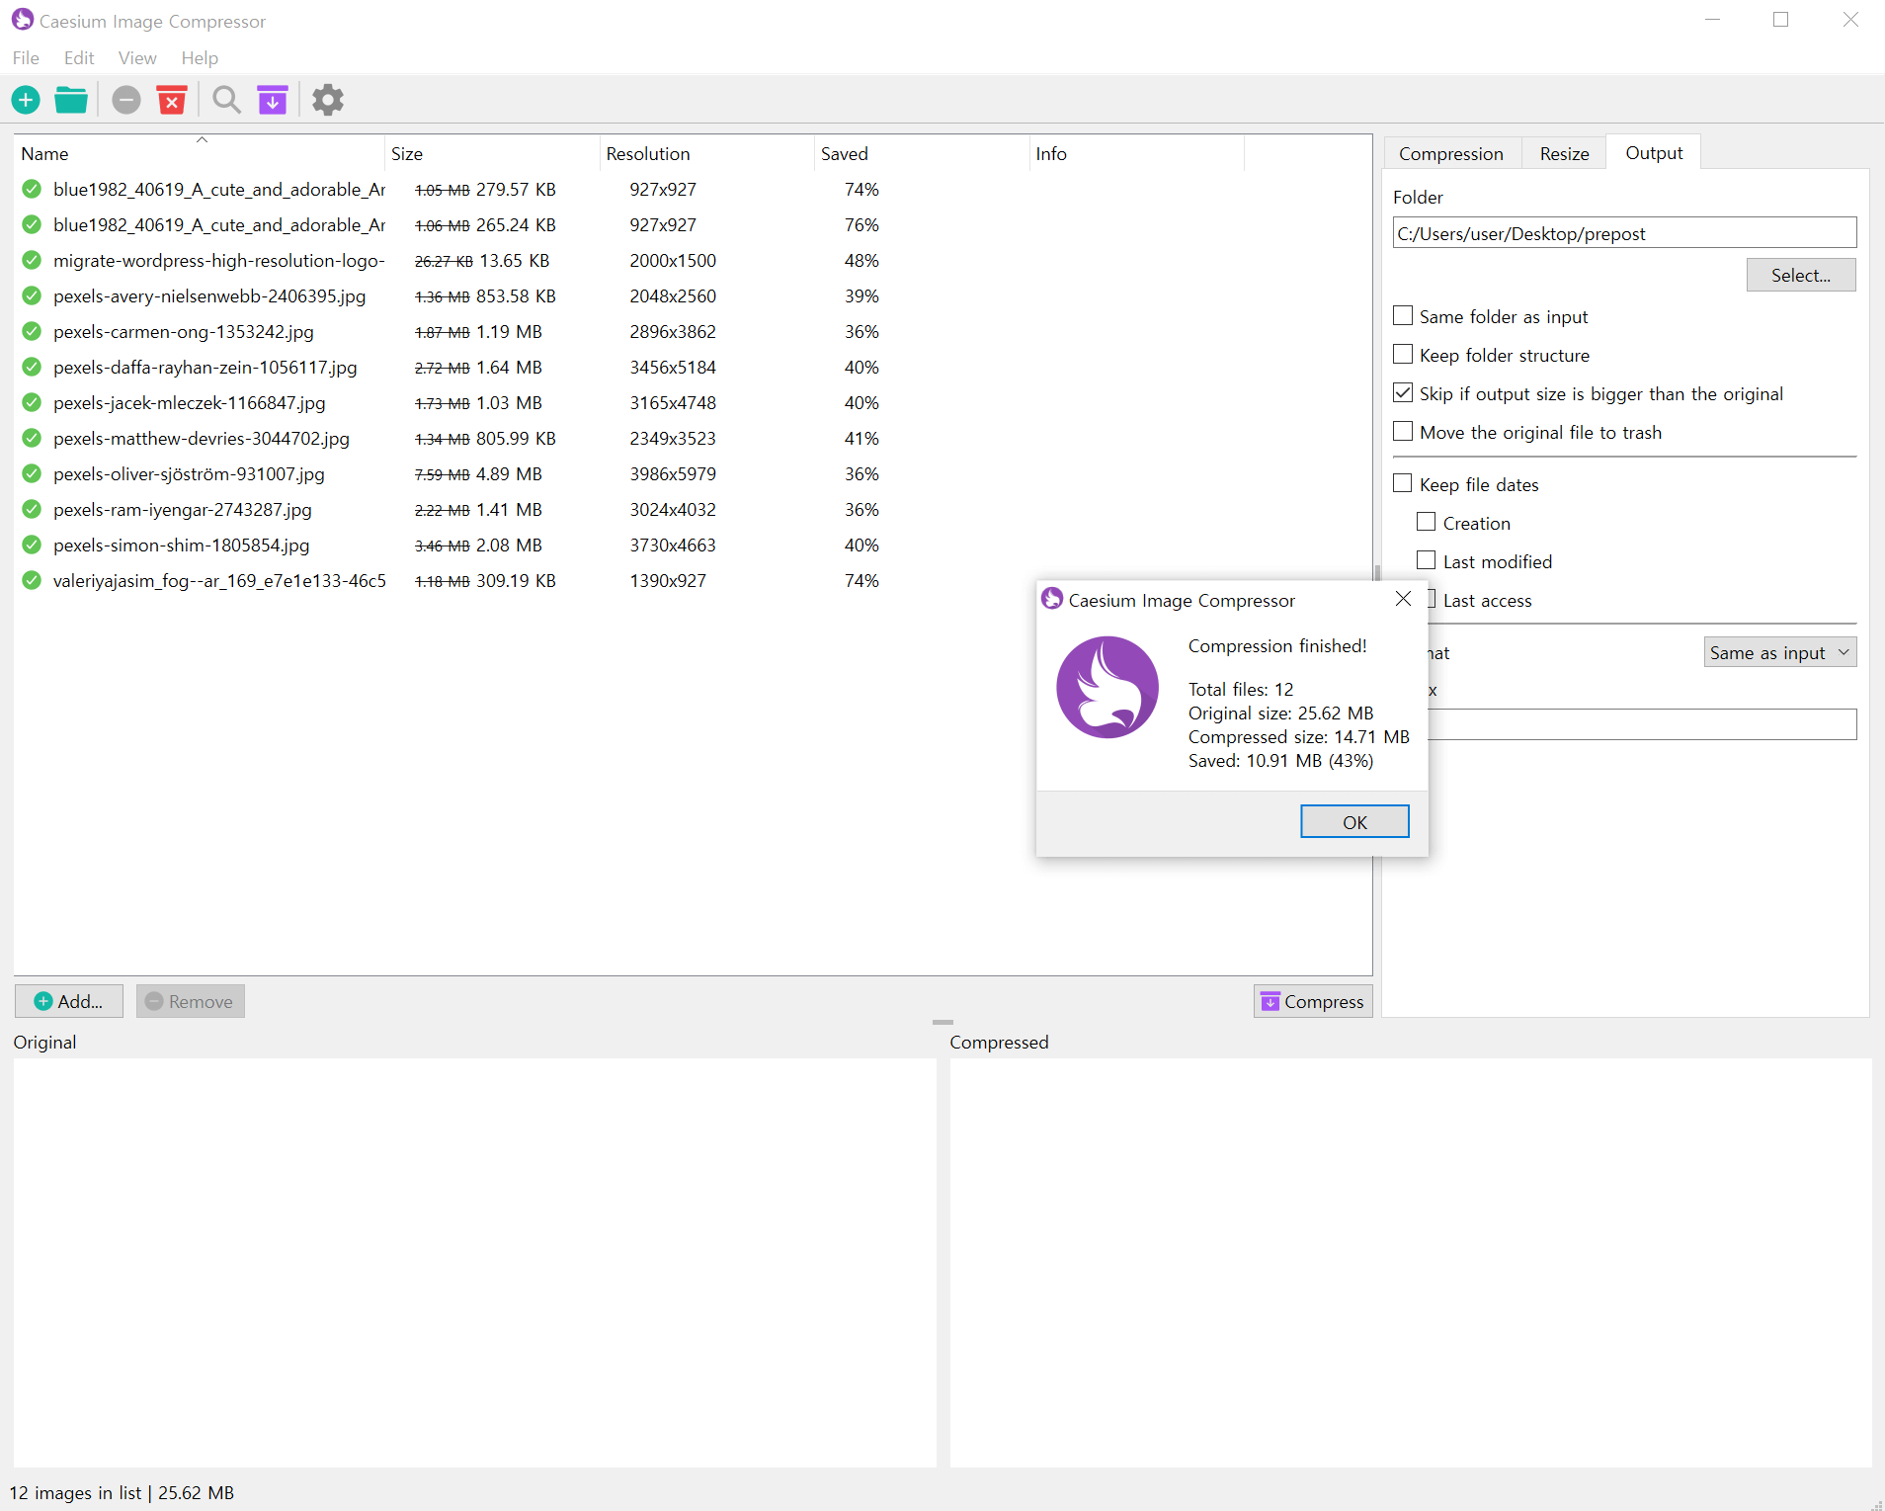This screenshot has width=1885, height=1511.
Task: Click green check icon of pexels-jacek-mleczek row
Action: tap(32, 402)
